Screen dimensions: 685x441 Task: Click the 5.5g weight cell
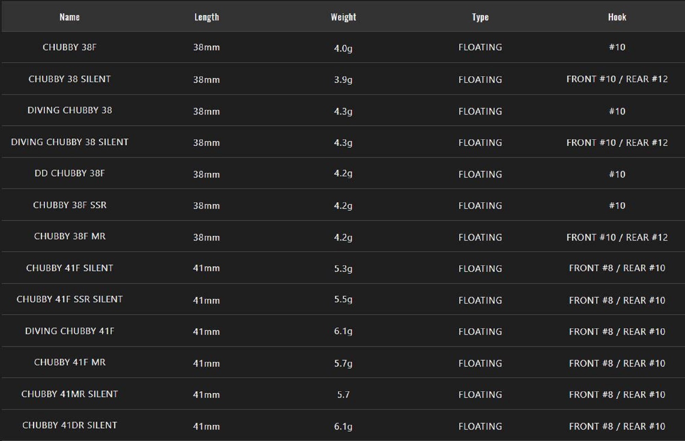click(343, 300)
